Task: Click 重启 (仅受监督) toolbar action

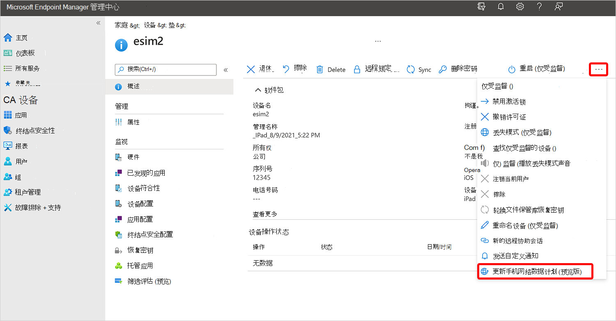Action: [x=536, y=69]
